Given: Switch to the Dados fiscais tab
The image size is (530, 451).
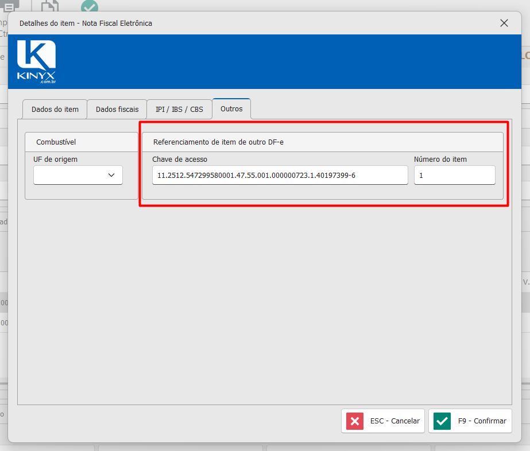Looking at the screenshot, I should coord(117,109).
